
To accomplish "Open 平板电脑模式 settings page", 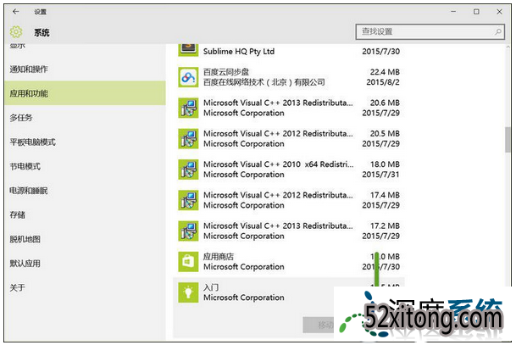I will coord(86,142).
